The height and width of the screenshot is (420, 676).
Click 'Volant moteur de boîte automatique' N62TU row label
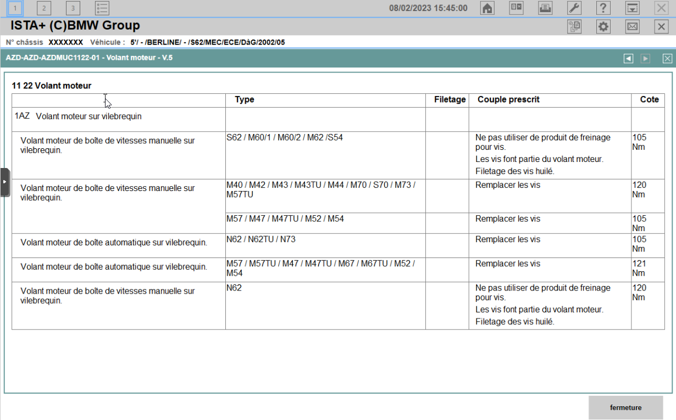(x=114, y=242)
